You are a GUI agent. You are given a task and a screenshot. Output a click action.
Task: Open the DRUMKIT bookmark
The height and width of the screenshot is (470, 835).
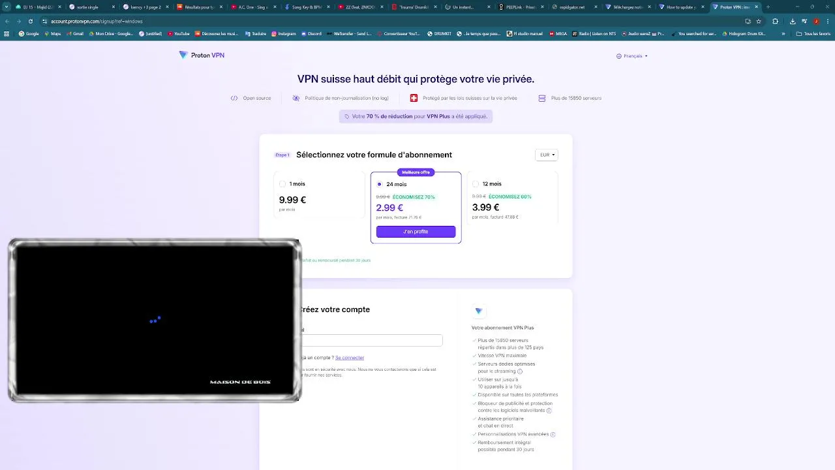438,33
